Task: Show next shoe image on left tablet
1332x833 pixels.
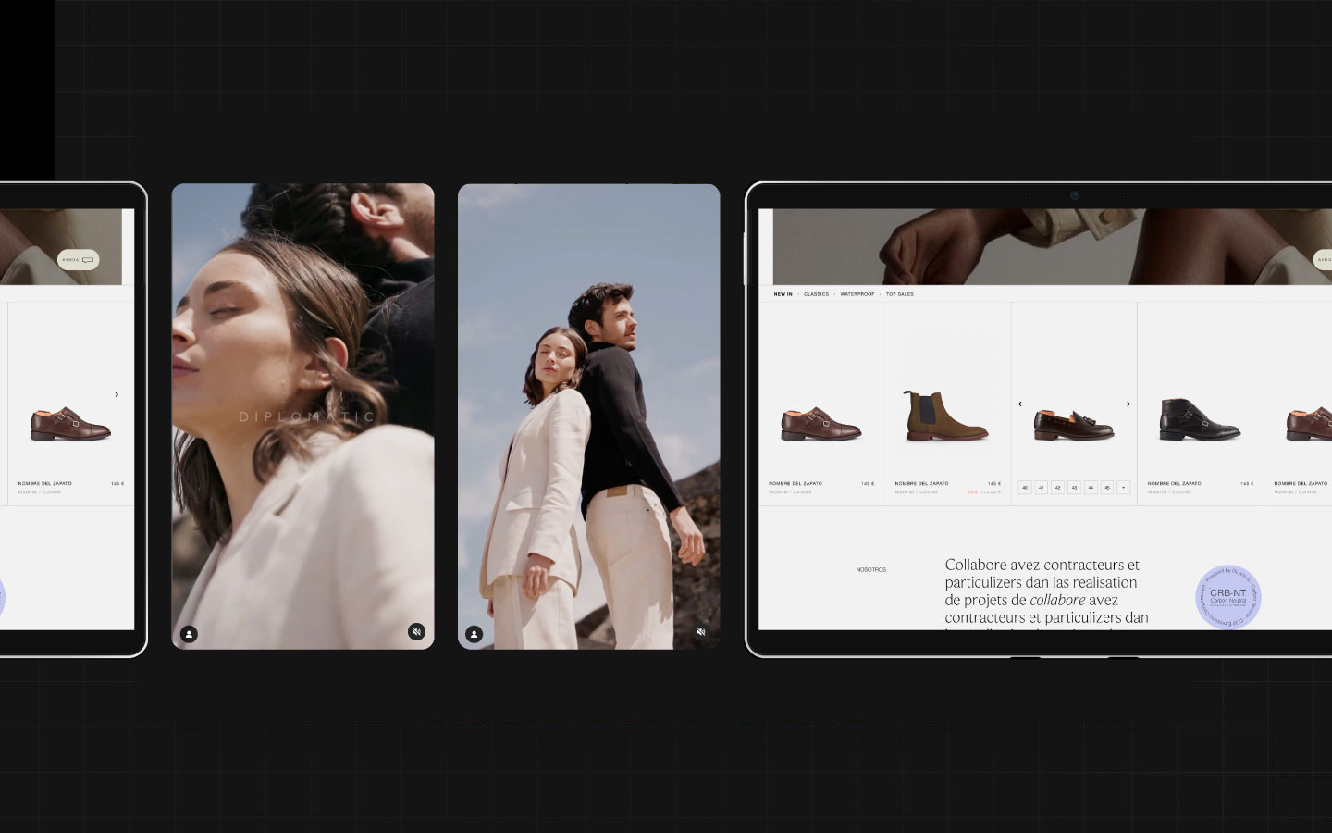Action: pyautogui.click(x=117, y=394)
